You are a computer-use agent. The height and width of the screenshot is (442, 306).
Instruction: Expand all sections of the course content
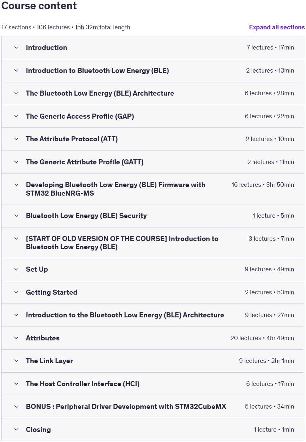(277, 27)
